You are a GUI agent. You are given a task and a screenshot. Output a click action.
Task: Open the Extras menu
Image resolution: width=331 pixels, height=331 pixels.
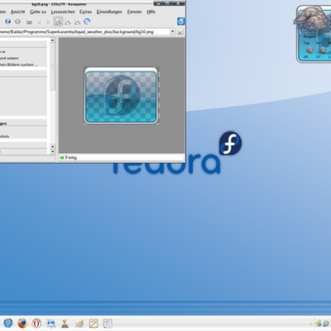85,12
